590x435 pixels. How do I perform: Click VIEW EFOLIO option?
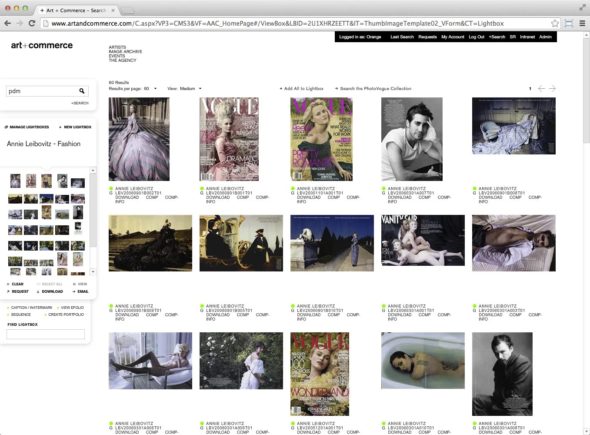click(x=70, y=308)
